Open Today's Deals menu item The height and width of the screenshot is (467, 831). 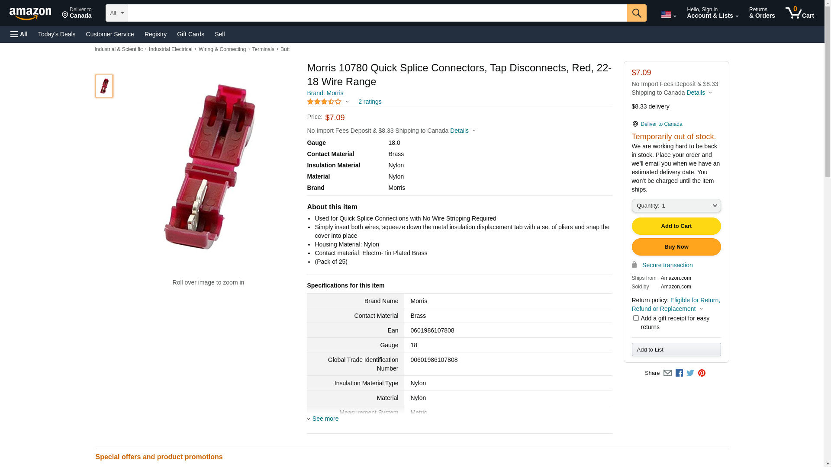pos(57,34)
